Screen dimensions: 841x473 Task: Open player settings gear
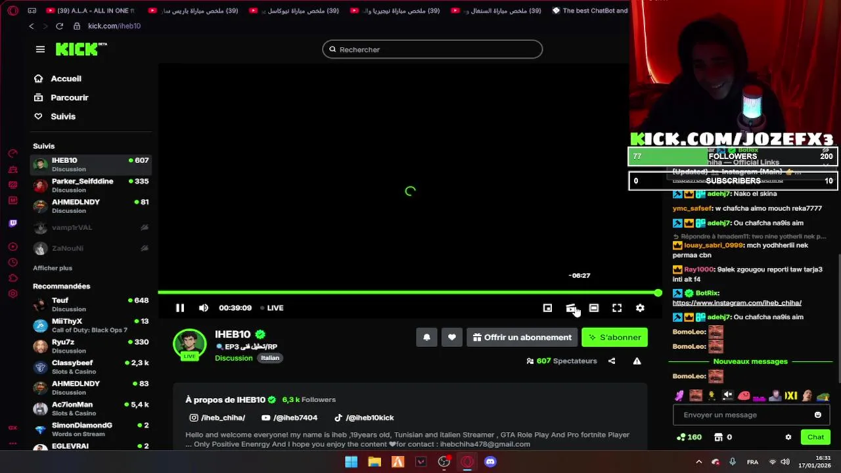tap(640, 307)
